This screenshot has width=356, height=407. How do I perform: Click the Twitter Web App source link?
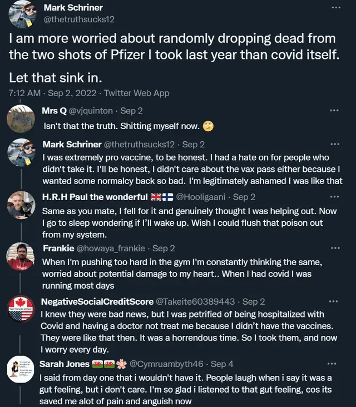(x=136, y=93)
